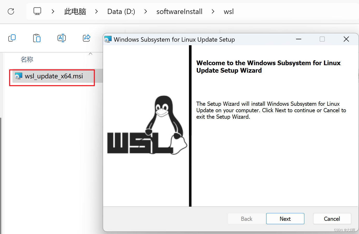359x234 pixels.
Task: Select the file wsl_update_x64.msi
Action: coord(53,76)
